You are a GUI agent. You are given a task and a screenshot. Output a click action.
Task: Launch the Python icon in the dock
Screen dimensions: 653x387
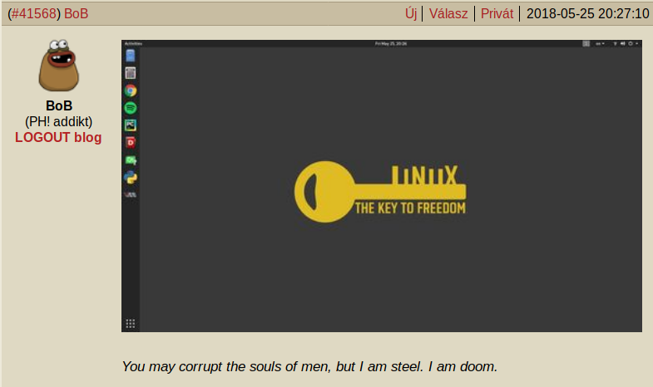pos(131,178)
